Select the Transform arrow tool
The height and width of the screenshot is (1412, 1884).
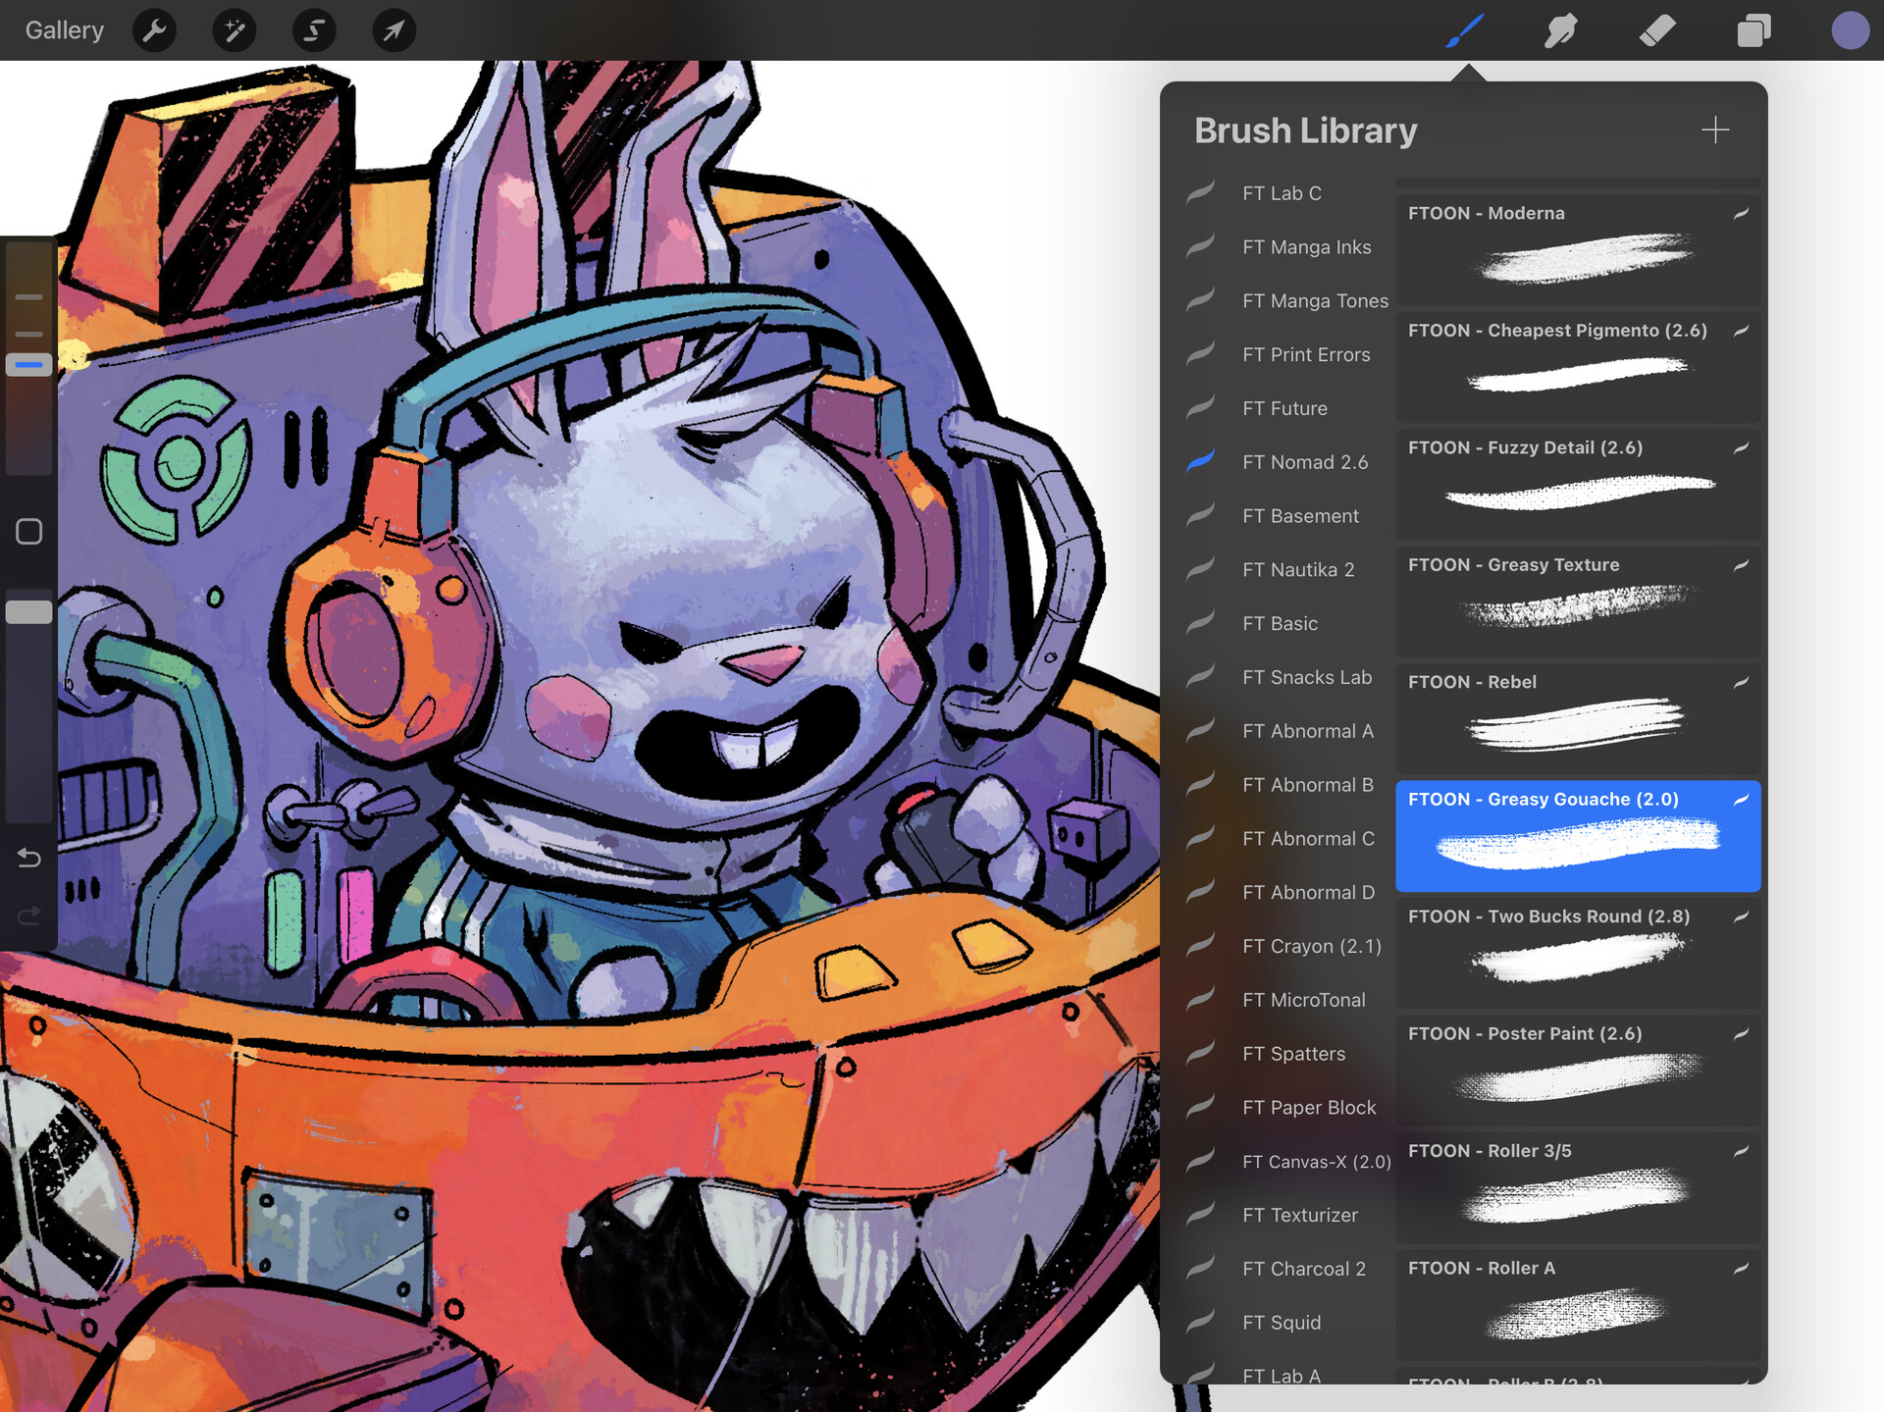[x=393, y=30]
